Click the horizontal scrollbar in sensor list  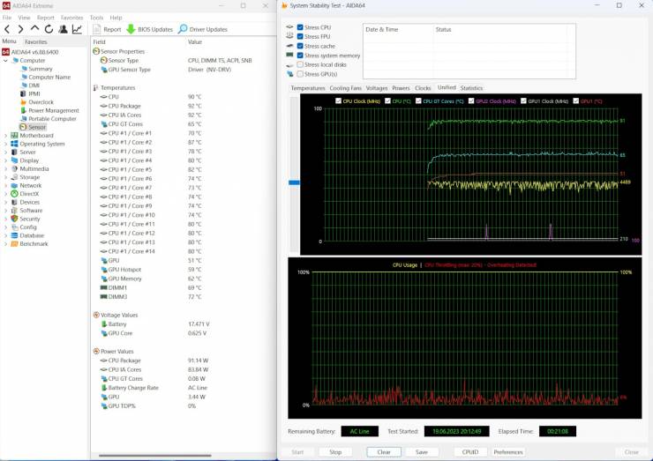tap(155, 456)
